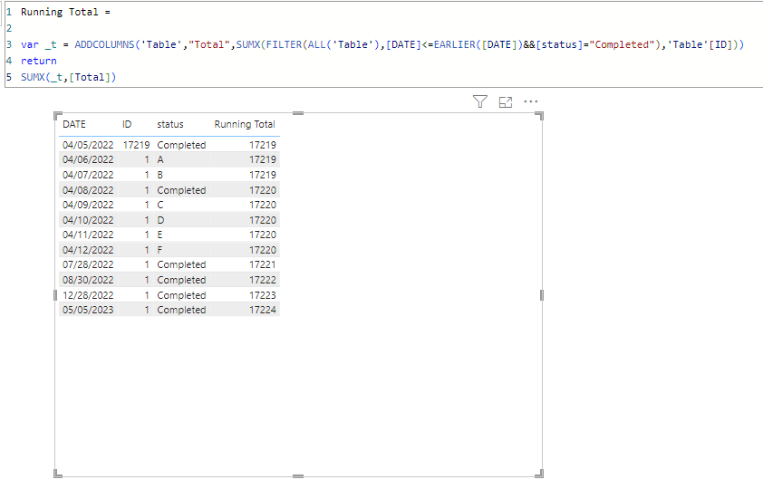This screenshot has width=763, height=489.
Task: Select running total value 17224
Action: click(263, 310)
